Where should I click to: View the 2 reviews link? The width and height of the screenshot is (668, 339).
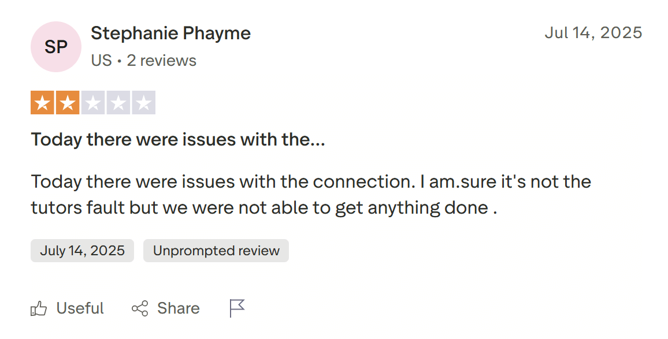[162, 60]
